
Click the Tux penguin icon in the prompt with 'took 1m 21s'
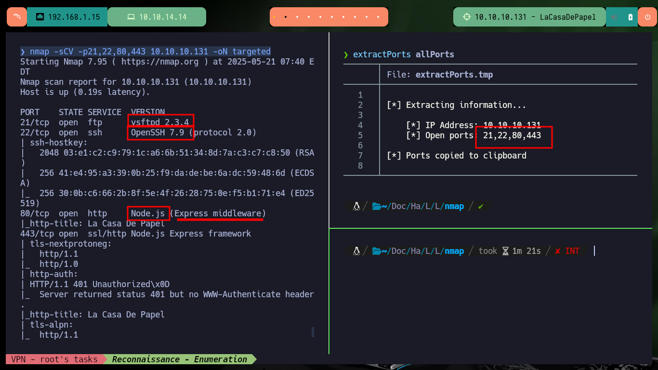(x=356, y=251)
